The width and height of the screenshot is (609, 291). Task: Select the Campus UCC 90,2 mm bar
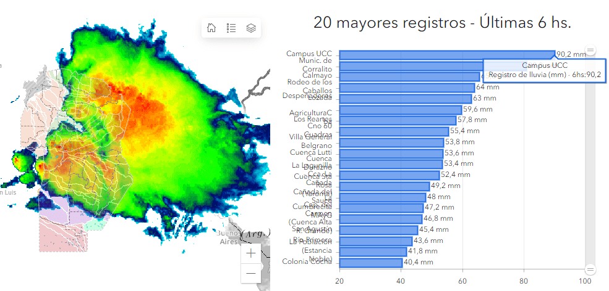tap(446, 55)
